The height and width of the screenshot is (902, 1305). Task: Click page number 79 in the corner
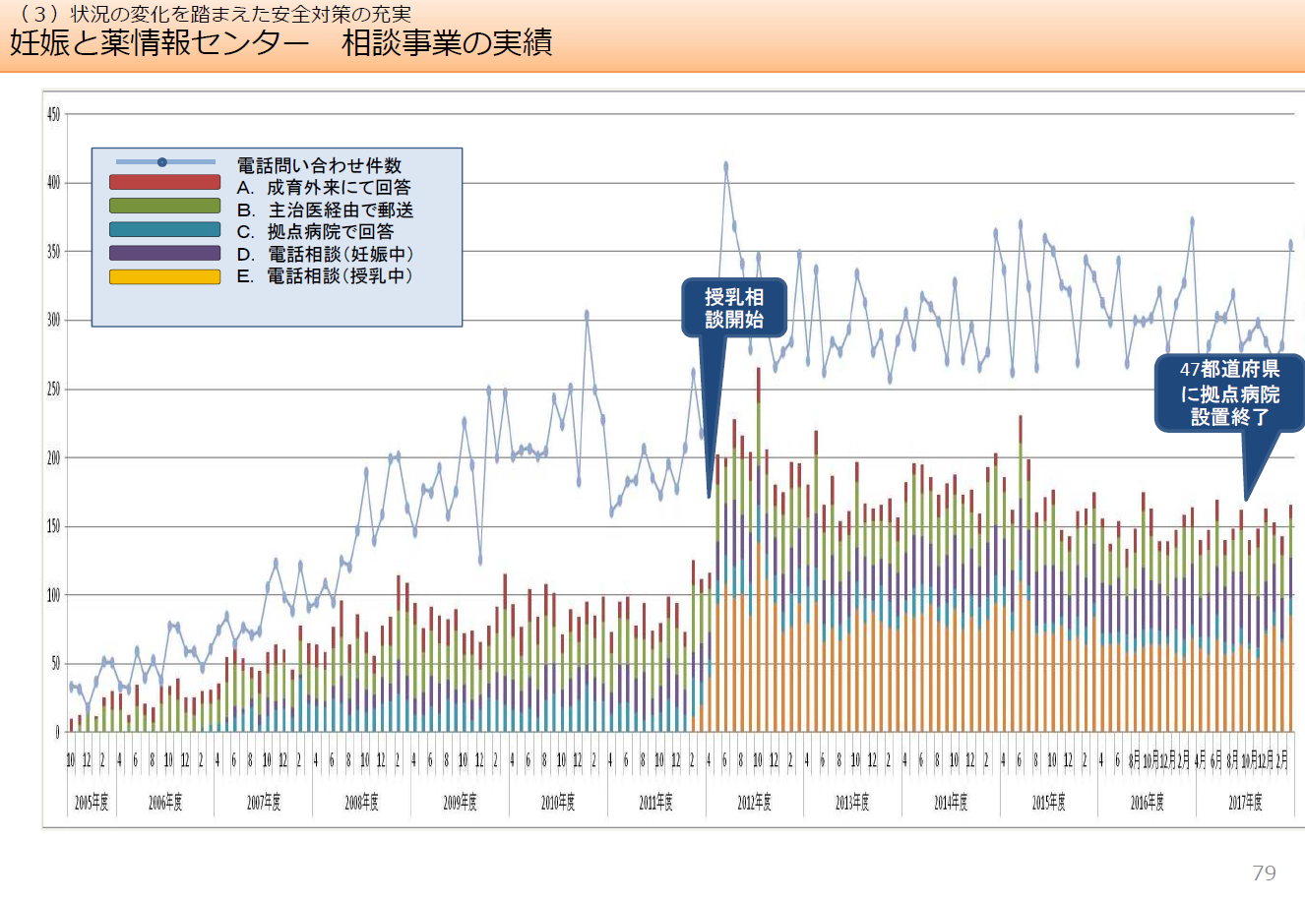[1264, 872]
